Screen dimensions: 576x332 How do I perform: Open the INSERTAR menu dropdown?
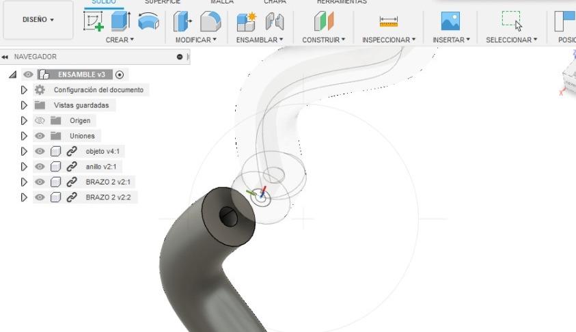click(451, 40)
